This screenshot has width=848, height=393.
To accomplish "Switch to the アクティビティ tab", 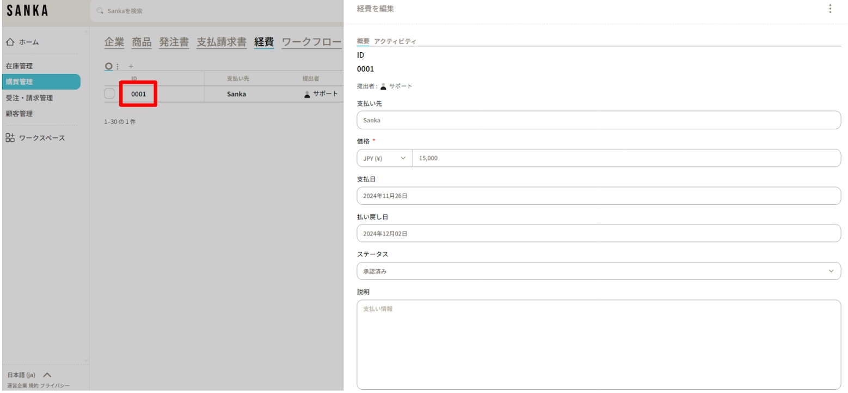I will tap(395, 42).
